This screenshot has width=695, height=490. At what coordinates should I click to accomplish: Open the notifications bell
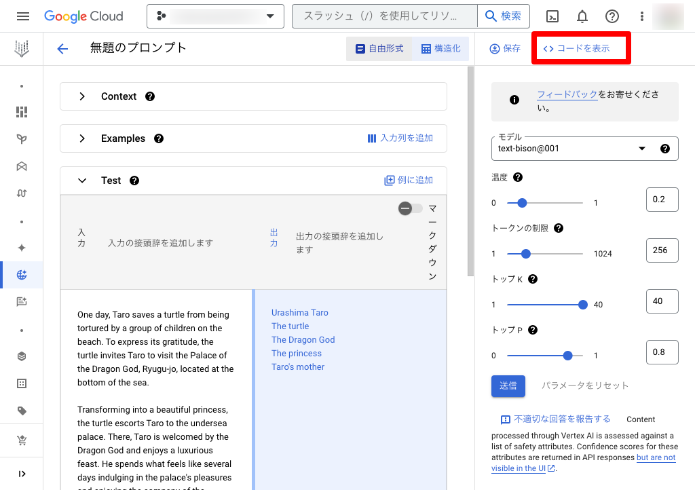[x=582, y=16]
